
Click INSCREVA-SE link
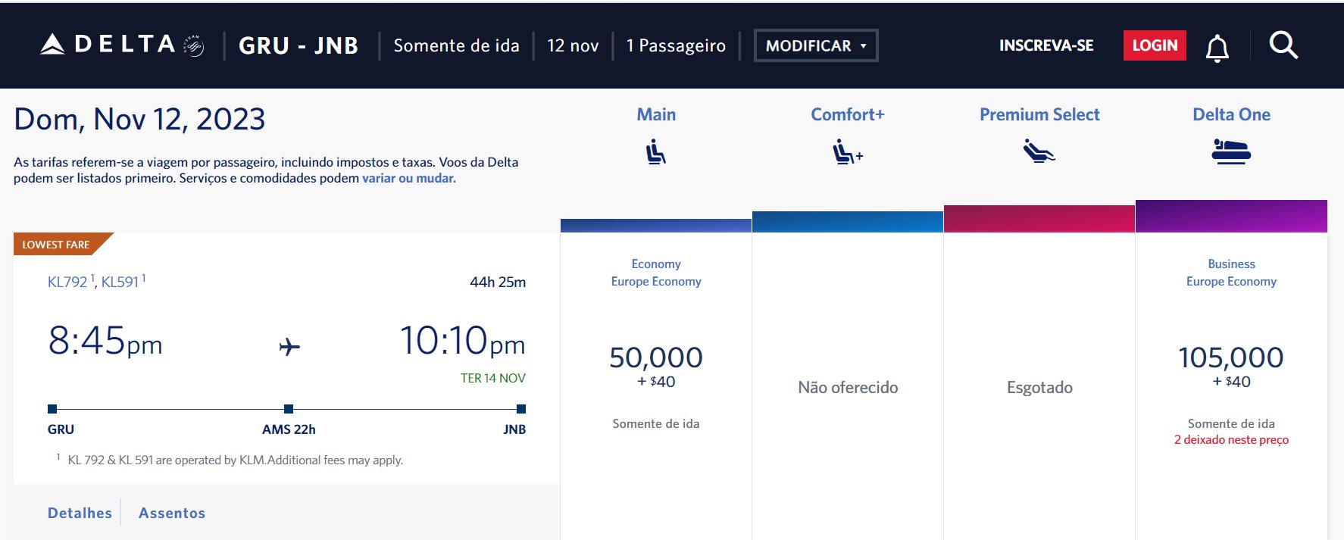pyautogui.click(x=1046, y=45)
